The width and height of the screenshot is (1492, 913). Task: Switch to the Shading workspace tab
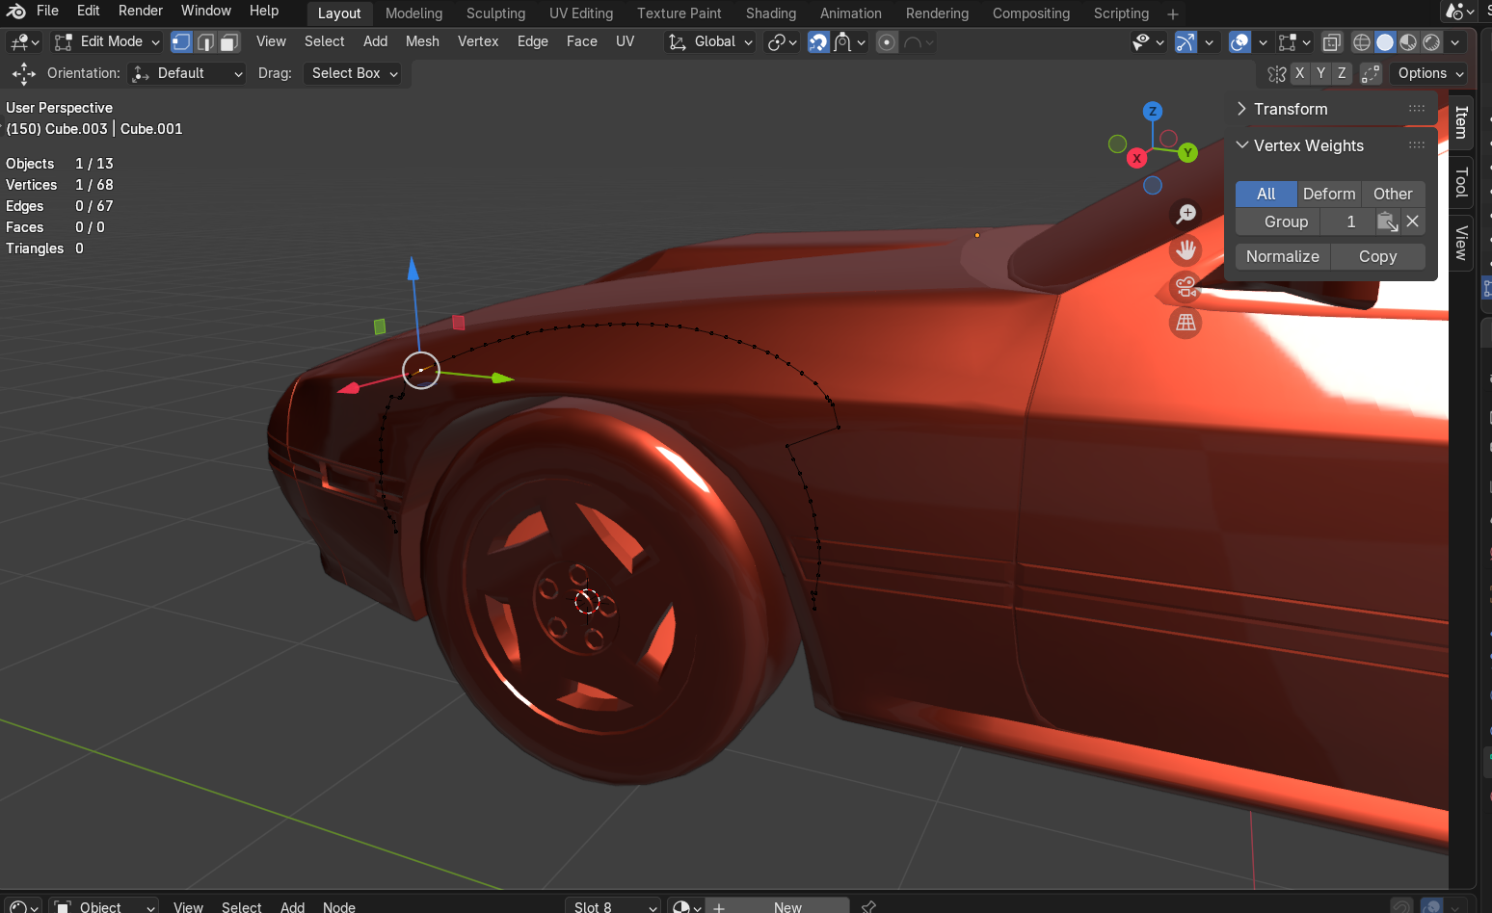pyautogui.click(x=771, y=13)
